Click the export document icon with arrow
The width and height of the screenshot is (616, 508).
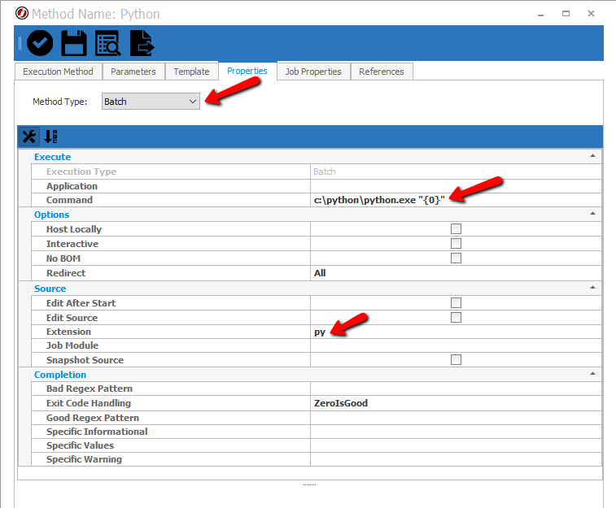[x=142, y=43]
